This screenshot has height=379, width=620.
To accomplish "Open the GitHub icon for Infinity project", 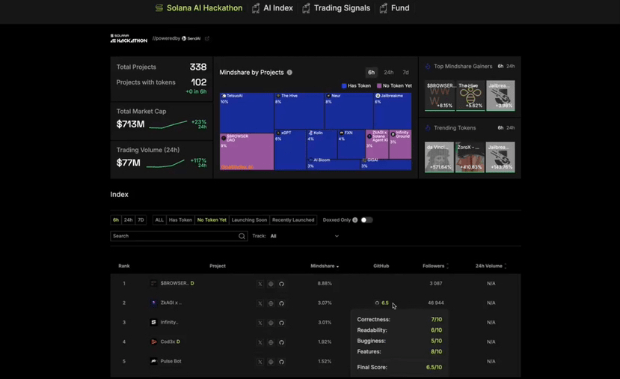I will click(281, 323).
